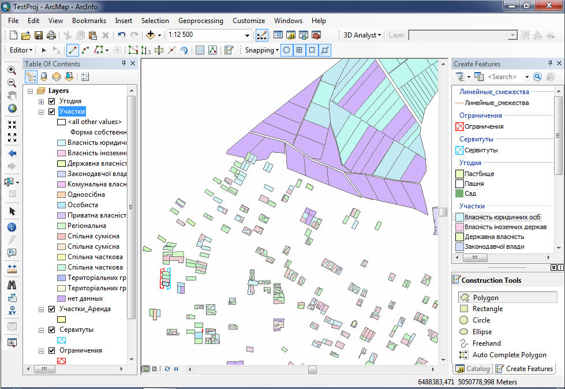The image size is (565, 389).
Task: Select the Сад feature template
Action: [x=470, y=193]
